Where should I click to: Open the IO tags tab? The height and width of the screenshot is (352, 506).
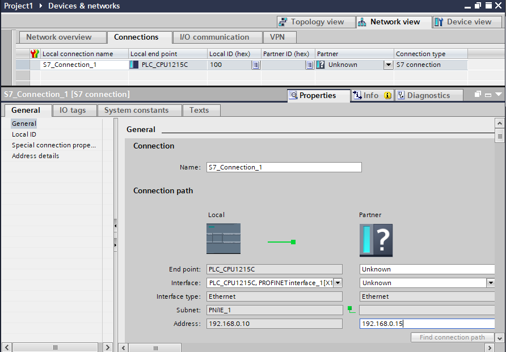pyautogui.click(x=73, y=111)
